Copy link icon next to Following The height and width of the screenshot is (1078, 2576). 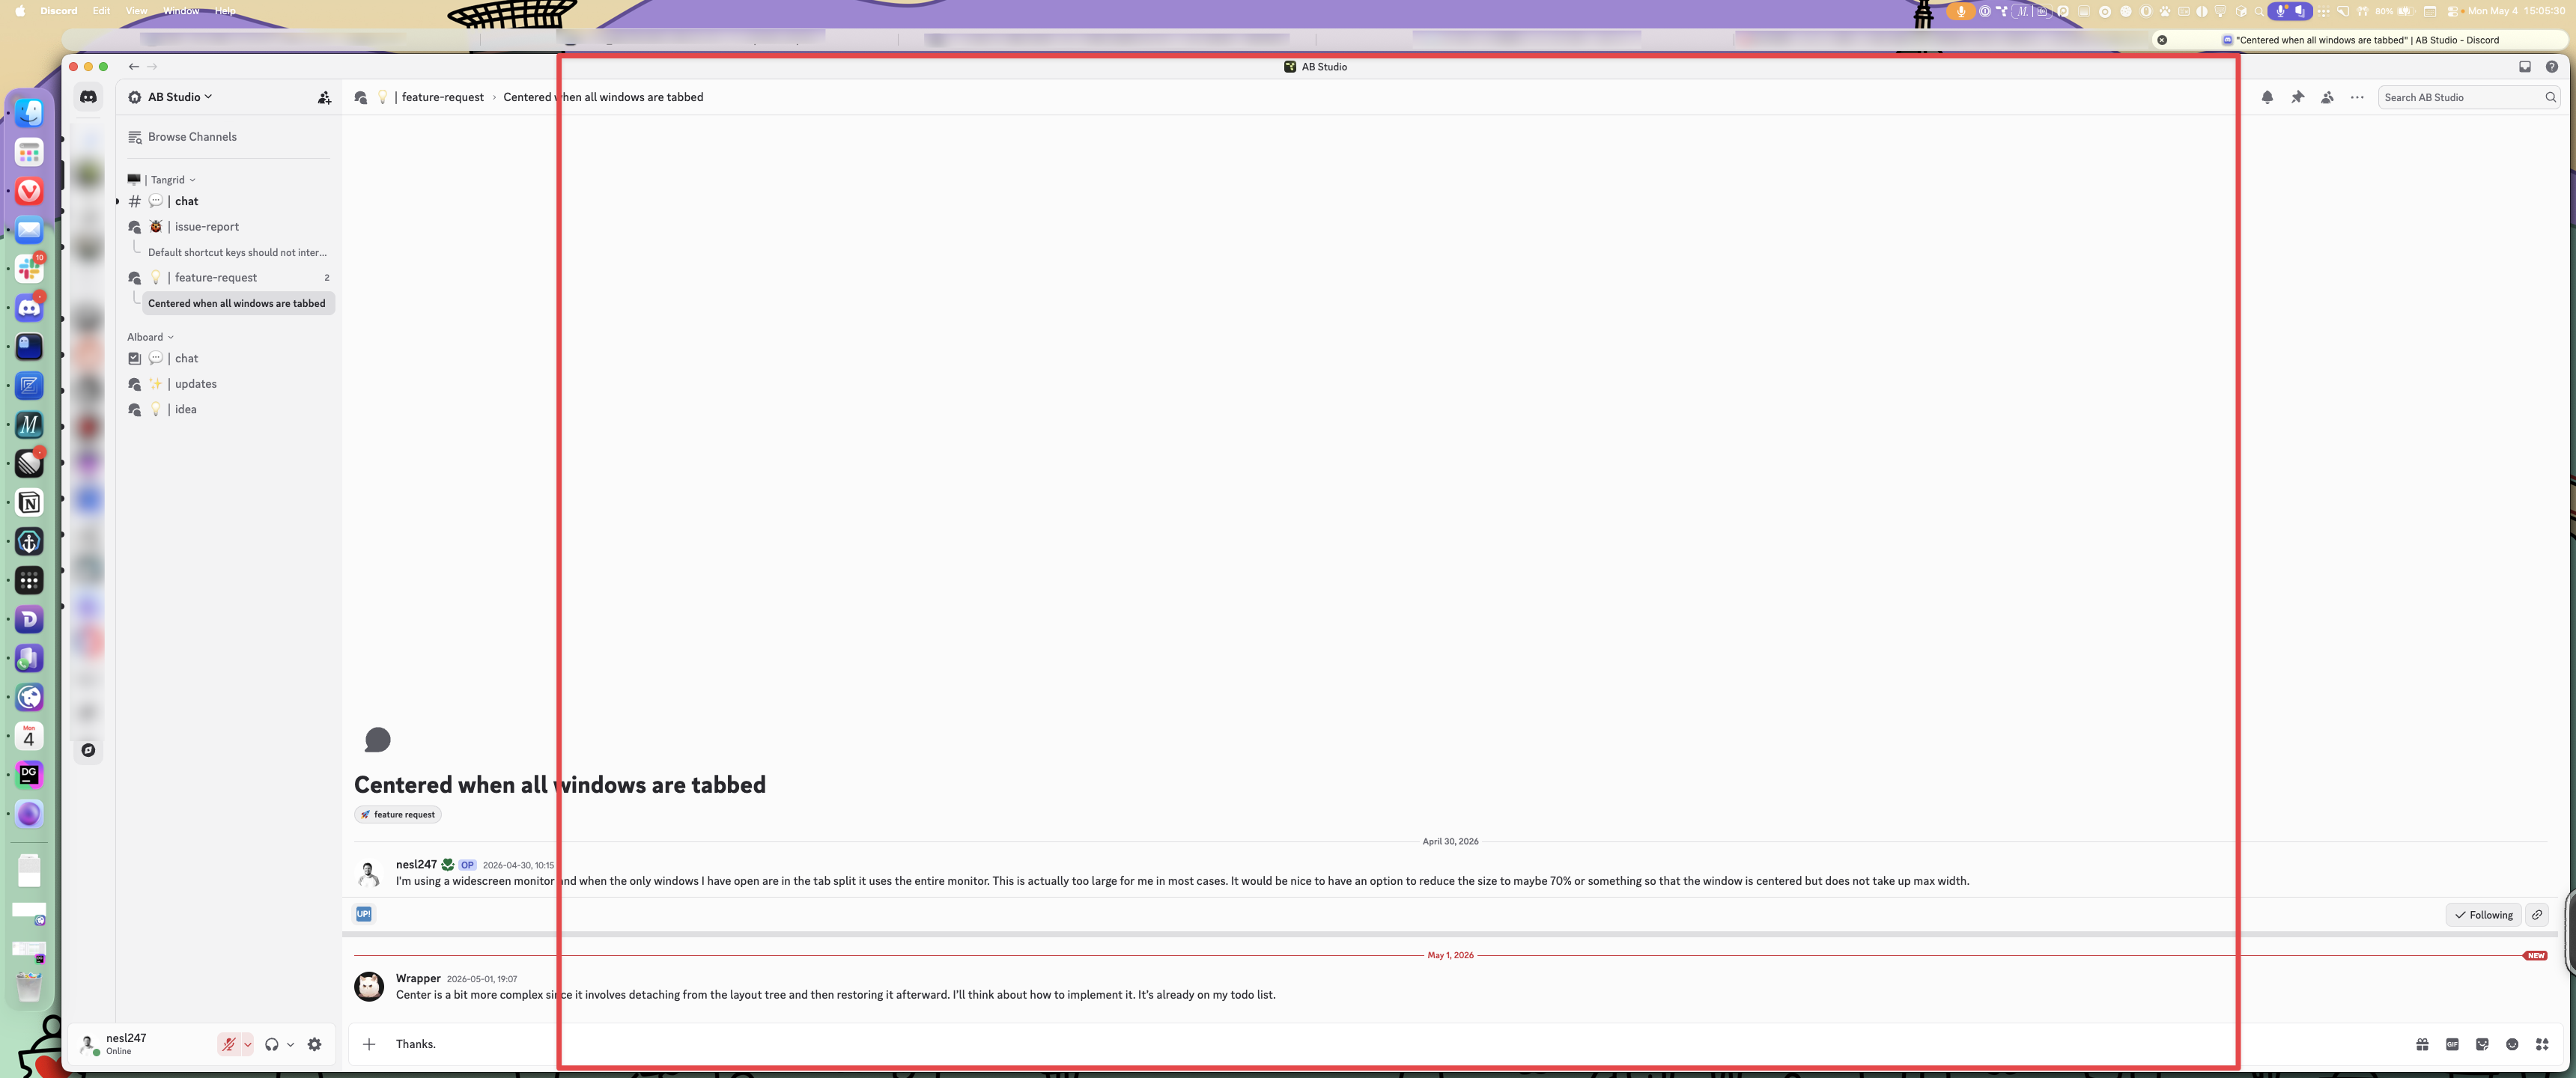tap(2537, 915)
